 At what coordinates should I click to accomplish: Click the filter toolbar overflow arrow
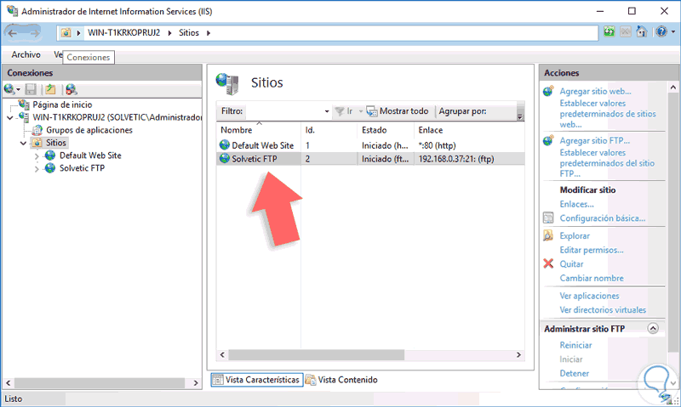tap(520, 116)
